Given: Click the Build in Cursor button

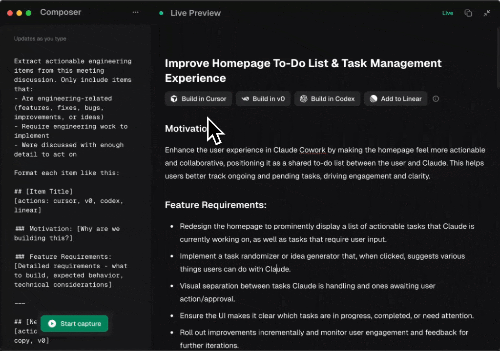Looking at the screenshot, I should click(198, 99).
